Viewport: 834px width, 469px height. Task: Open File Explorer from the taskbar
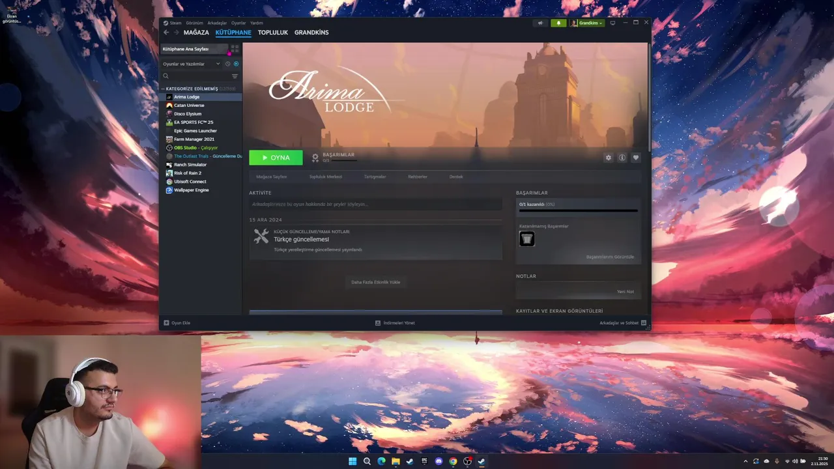coord(395,461)
